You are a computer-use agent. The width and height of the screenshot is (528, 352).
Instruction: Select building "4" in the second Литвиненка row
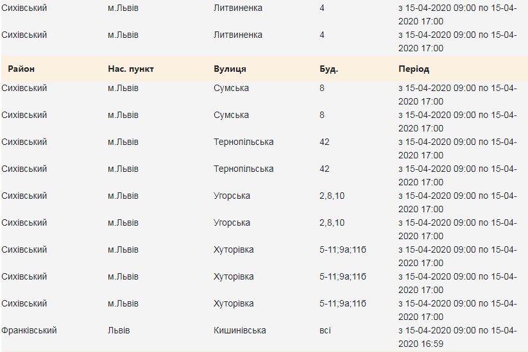pos(322,35)
